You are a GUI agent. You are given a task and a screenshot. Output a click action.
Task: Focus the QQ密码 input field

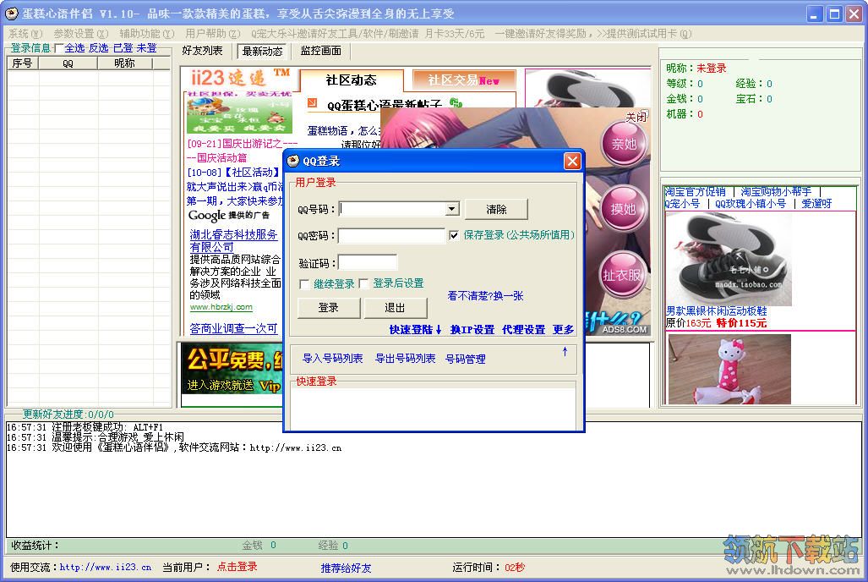(x=391, y=235)
